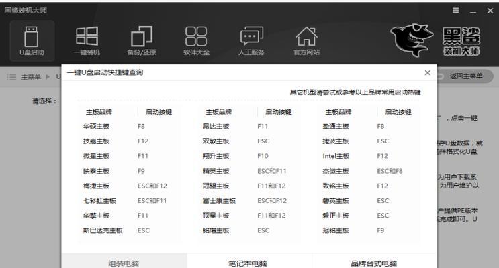
Task: Select the 昂达主板 entry
Action: pos(216,127)
